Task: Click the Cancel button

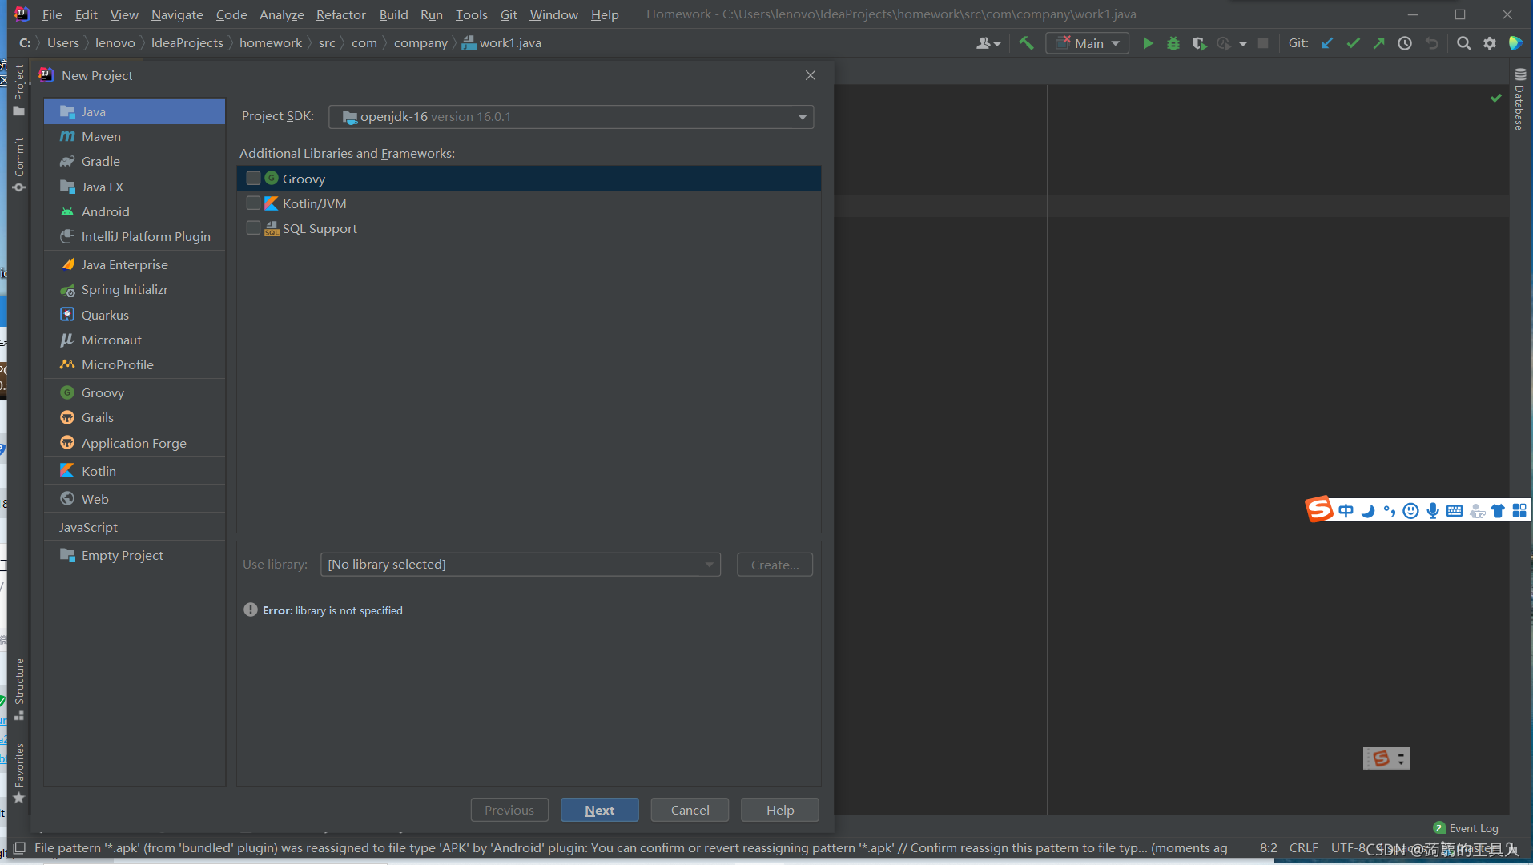Action: pos(690,810)
